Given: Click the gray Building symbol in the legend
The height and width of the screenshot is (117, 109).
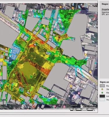Looking at the screenshot, I should [102, 86].
